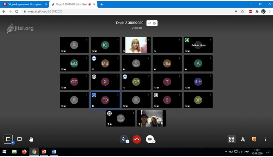Open security options shield icon
This screenshot has width=273, height=157.
(254, 139)
